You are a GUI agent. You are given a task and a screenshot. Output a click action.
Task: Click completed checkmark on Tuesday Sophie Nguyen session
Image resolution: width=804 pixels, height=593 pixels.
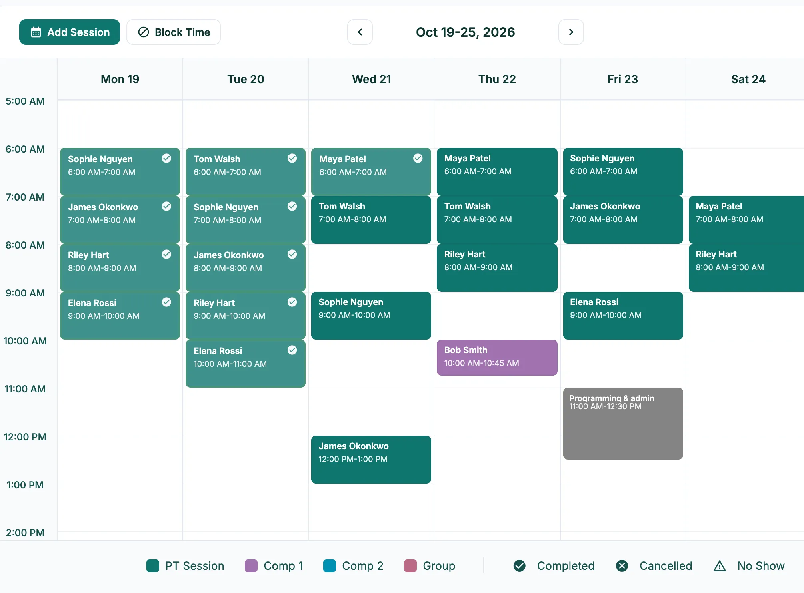pyautogui.click(x=292, y=207)
